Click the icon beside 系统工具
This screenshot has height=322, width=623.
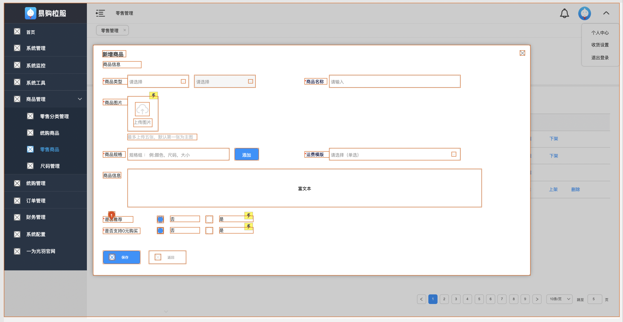pyautogui.click(x=17, y=82)
